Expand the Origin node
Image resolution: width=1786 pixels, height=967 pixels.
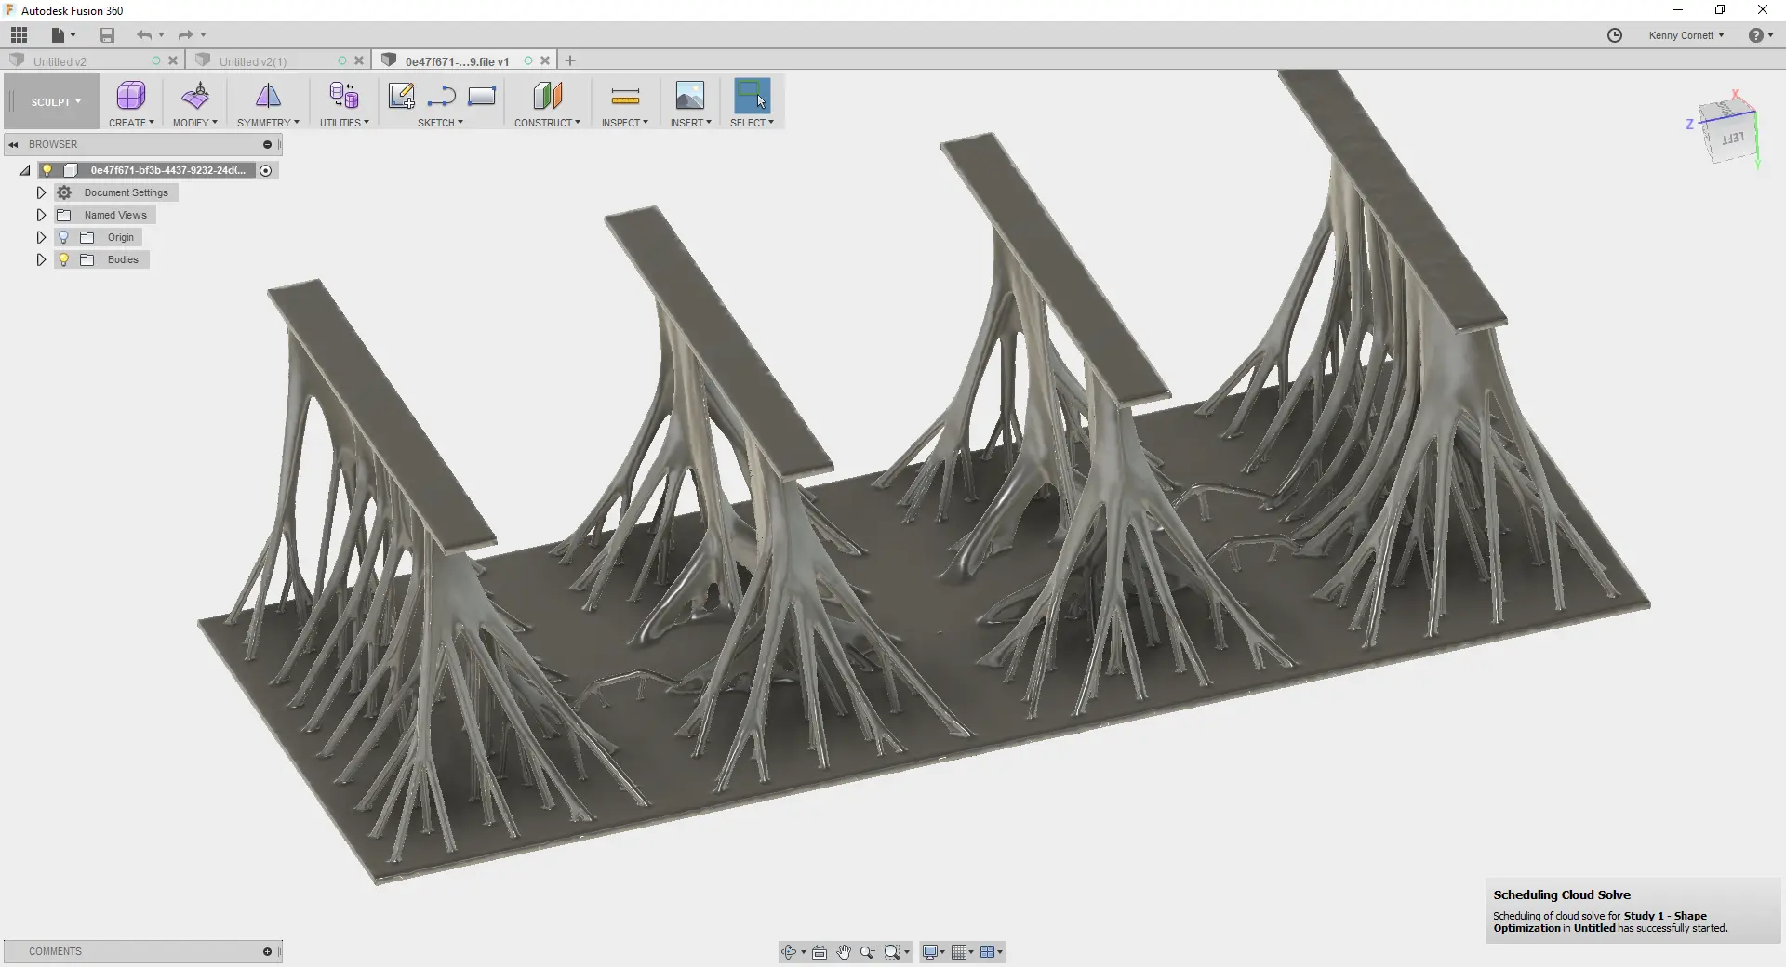tap(41, 237)
